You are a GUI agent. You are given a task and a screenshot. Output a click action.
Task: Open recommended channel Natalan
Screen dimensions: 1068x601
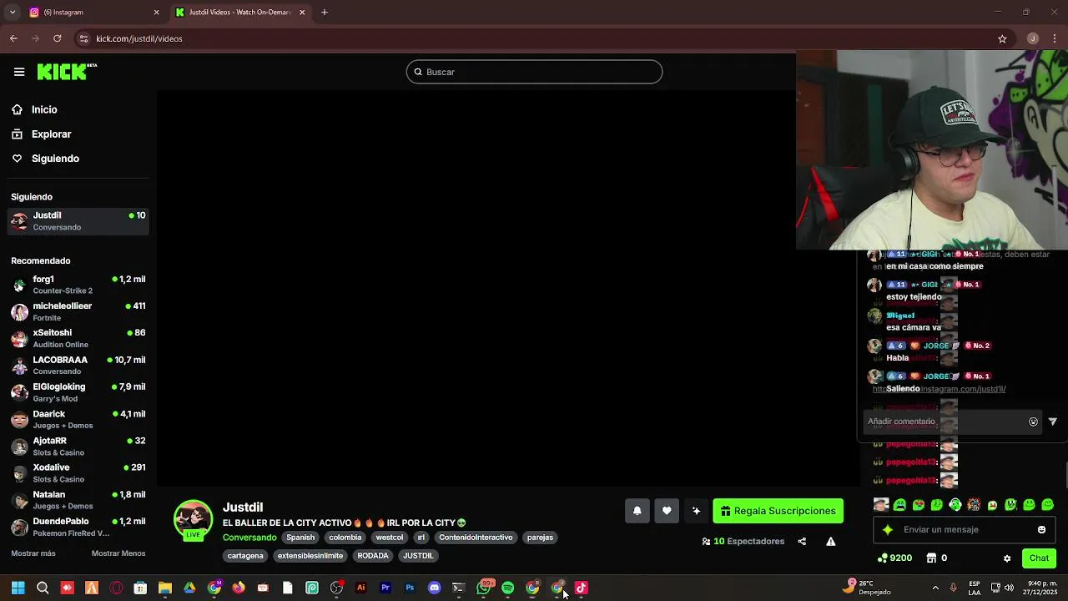78,500
